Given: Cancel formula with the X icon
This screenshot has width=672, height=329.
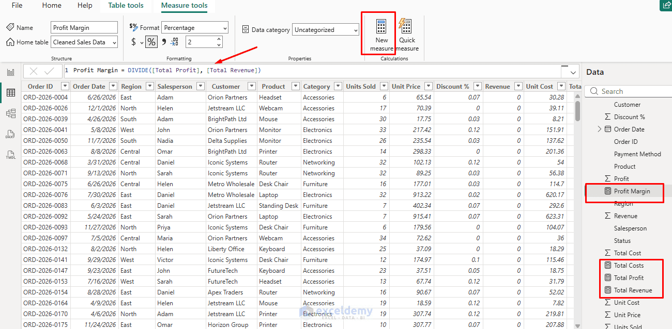Looking at the screenshot, I should tap(34, 72).
